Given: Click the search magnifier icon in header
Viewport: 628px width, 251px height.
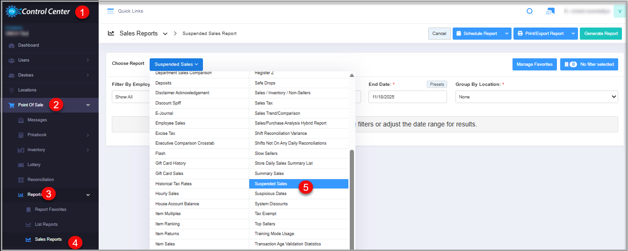Looking at the screenshot, I should pyautogui.click(x=530, y=11).
